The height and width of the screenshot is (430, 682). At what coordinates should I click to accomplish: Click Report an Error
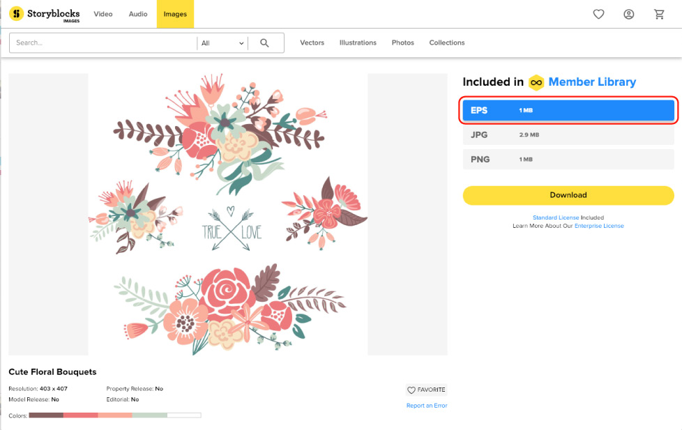[x=426, y=405]
